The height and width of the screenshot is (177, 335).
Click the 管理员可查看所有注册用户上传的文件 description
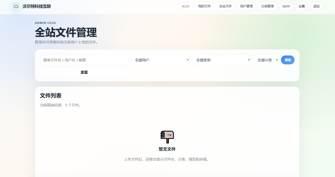(x=67, y=42)
